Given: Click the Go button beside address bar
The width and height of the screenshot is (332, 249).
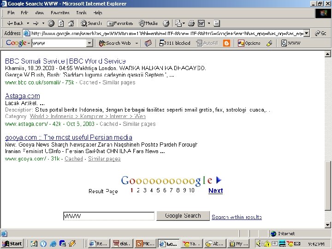Looking at the screenshot, I should coord(320,34).
